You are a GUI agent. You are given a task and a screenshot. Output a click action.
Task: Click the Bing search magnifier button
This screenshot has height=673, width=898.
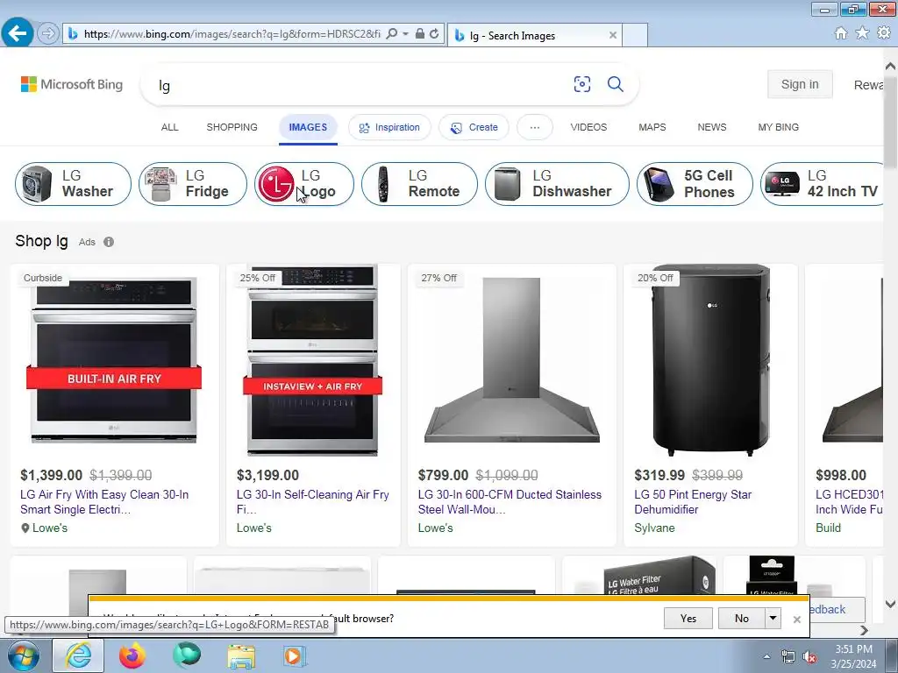click(x=615, y=84)
